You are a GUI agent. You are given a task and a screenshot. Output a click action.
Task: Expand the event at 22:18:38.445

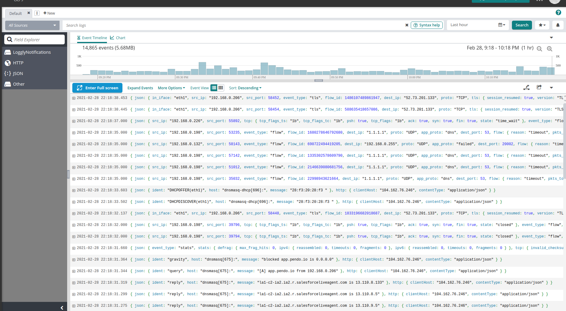tap(74, 110)
